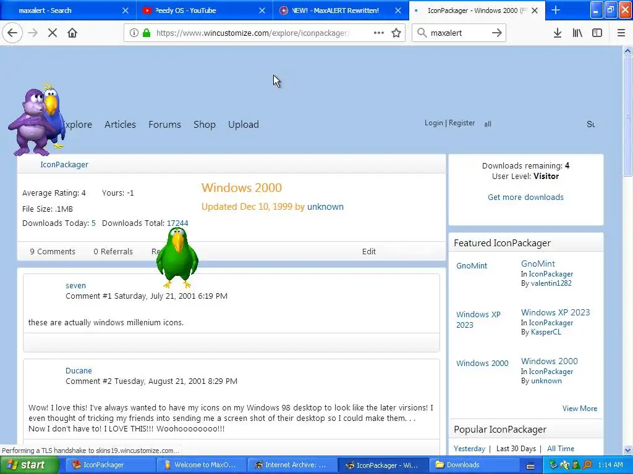Open the downloads panel arrow icon
633x474 pixels.
pyautogui.click(x=558, y=33)
